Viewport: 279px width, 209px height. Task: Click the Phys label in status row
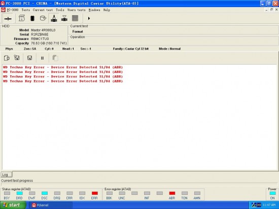click(9, 49)
